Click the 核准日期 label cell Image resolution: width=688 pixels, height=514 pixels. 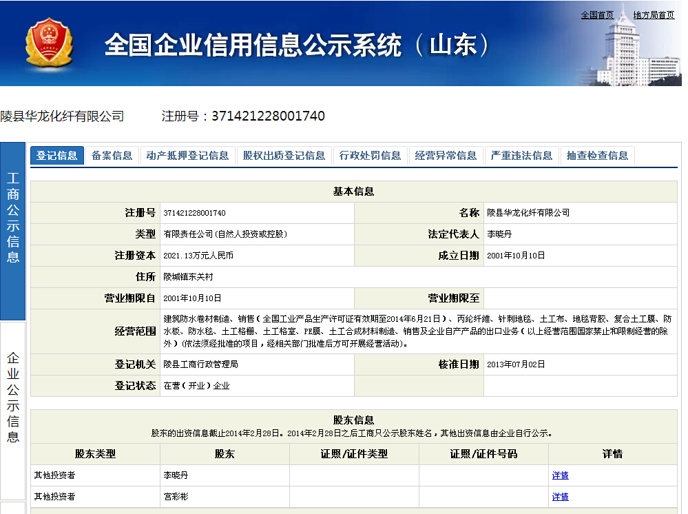[419, 364]
